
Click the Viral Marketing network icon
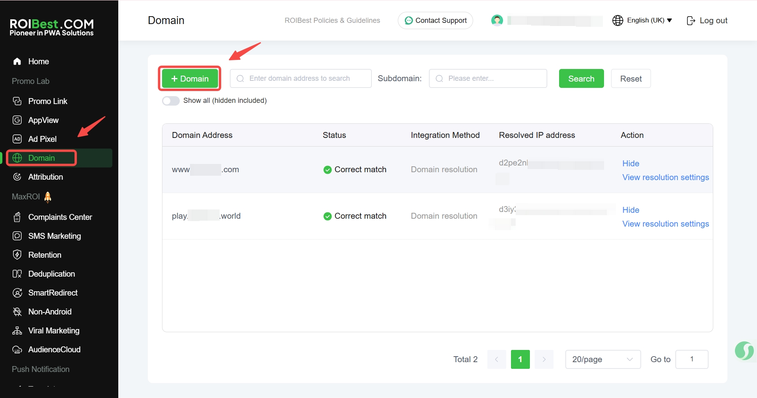click(x=17, y=331)
